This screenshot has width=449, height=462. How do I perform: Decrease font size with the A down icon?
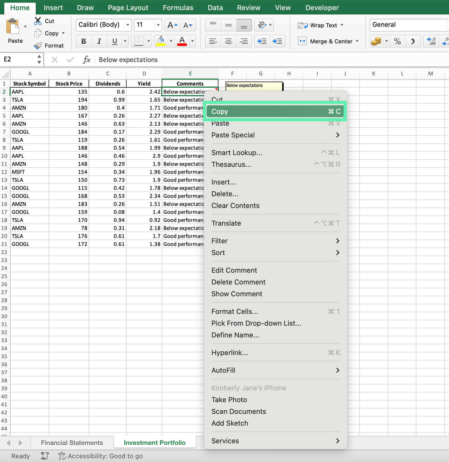click(188, 25)
